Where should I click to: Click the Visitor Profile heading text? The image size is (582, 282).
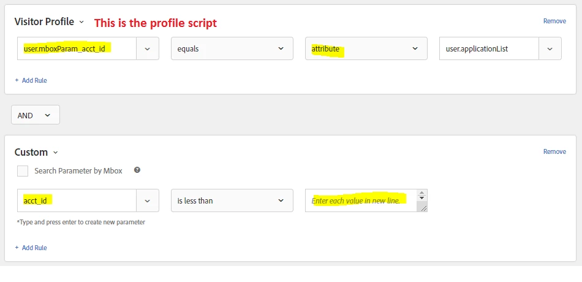click(44, 21)
